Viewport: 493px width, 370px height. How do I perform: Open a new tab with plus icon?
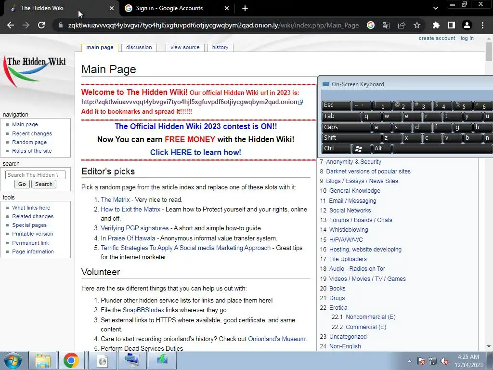[x=245, y=9]
